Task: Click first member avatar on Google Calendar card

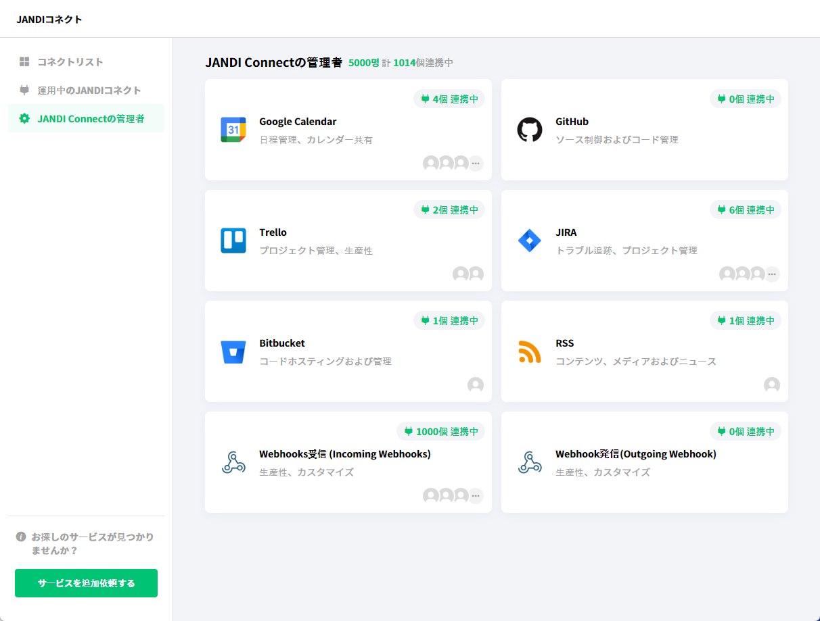Action: (431, 164)
